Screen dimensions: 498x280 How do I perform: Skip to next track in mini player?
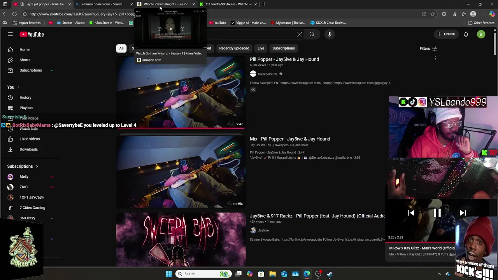pyautogui.click(x=463, y=213)
